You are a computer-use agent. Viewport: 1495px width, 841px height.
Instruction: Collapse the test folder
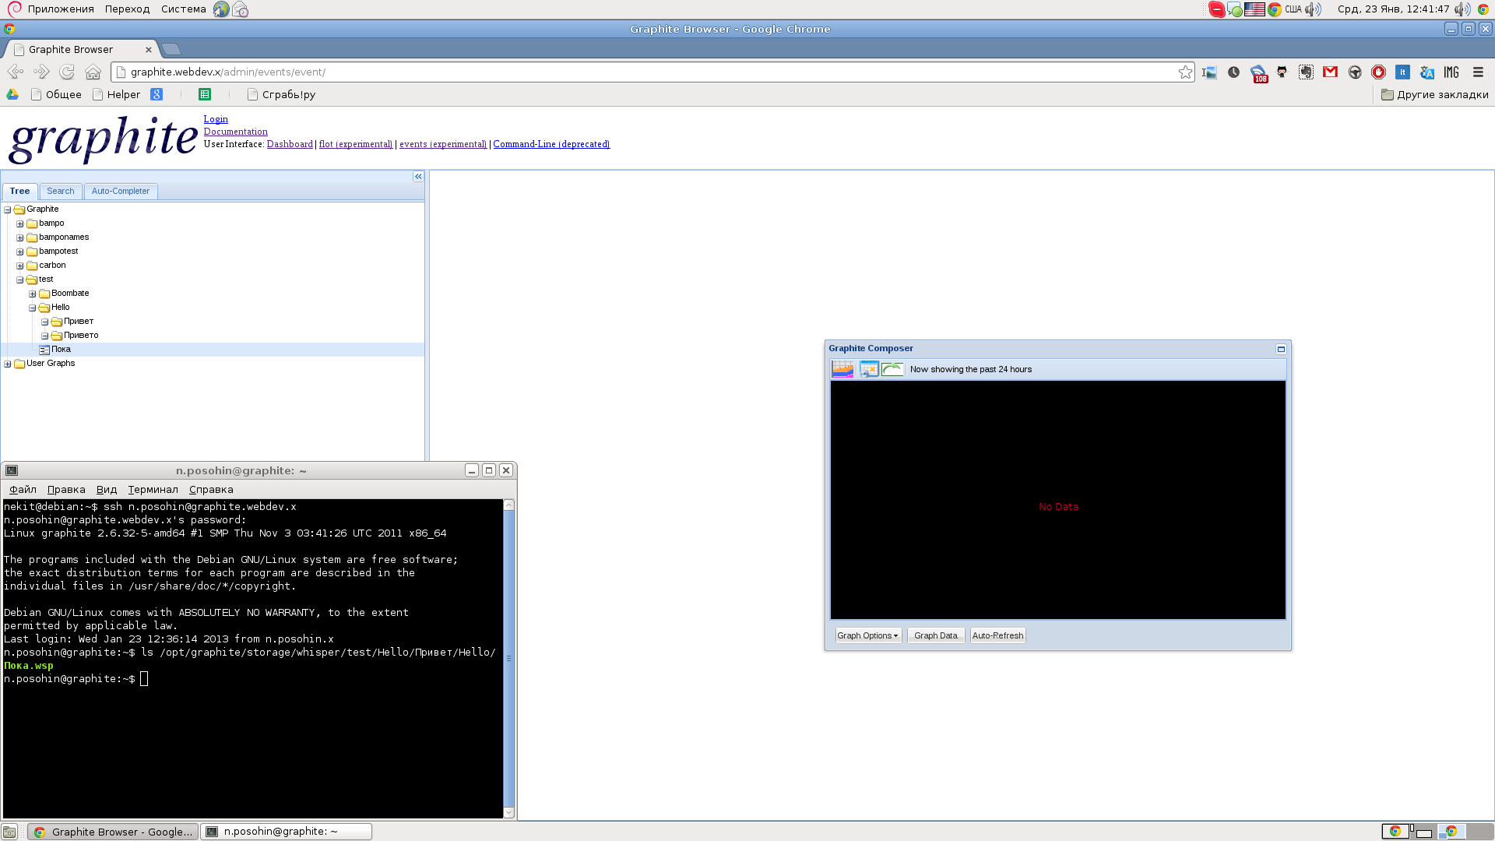[x=20, y=280]
